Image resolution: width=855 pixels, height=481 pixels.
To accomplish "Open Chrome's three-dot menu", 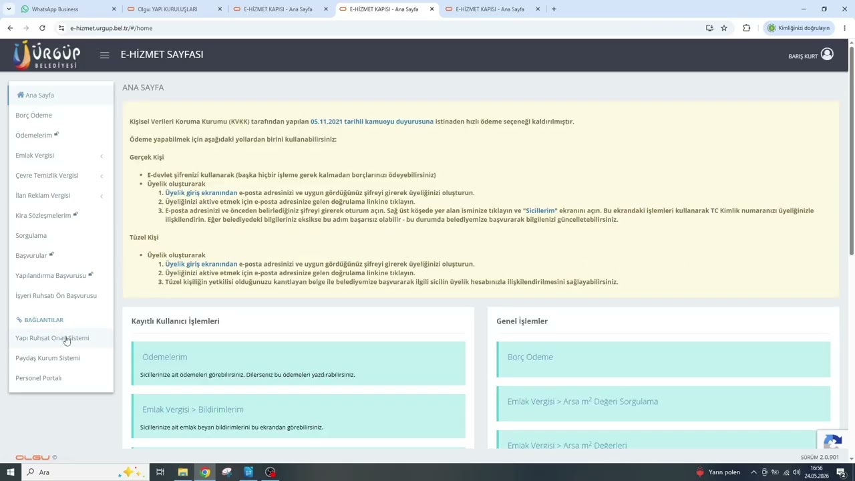I will pyautogui.click(x=845, y=28).
